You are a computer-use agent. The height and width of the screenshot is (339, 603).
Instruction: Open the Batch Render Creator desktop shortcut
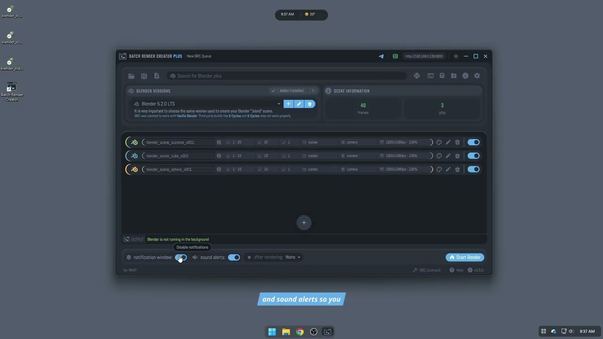point(12,92)
